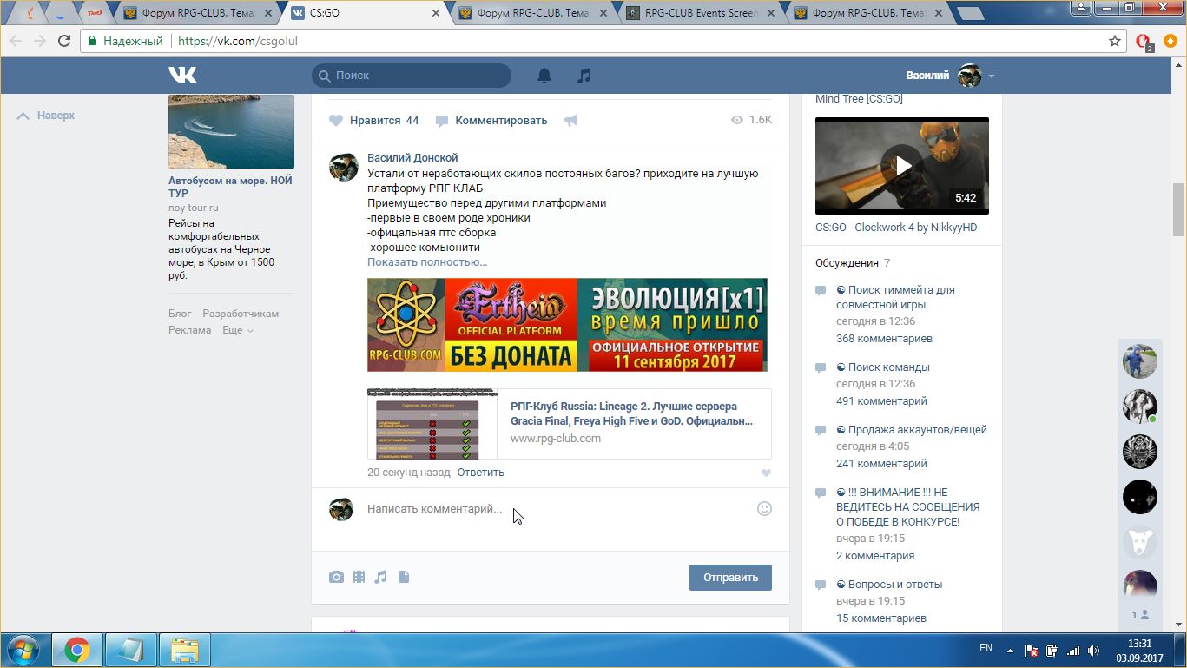1187x668 pixels.
Task: Attach a photo with the camera icon
Action: click(336, 577)
